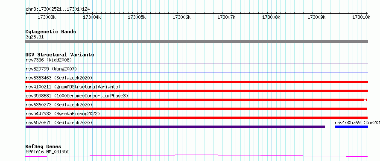Click the 173005k ruler tick label
The image size is (380, 161).
coord(137,17)
